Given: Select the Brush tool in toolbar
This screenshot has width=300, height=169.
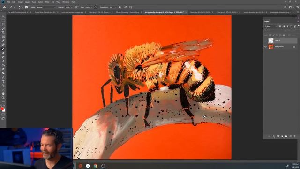Looking at the screenshot, I should (x=3, y=49).
